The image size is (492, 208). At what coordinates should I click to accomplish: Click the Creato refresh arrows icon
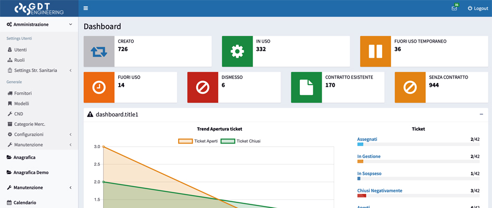pos(99,51)
